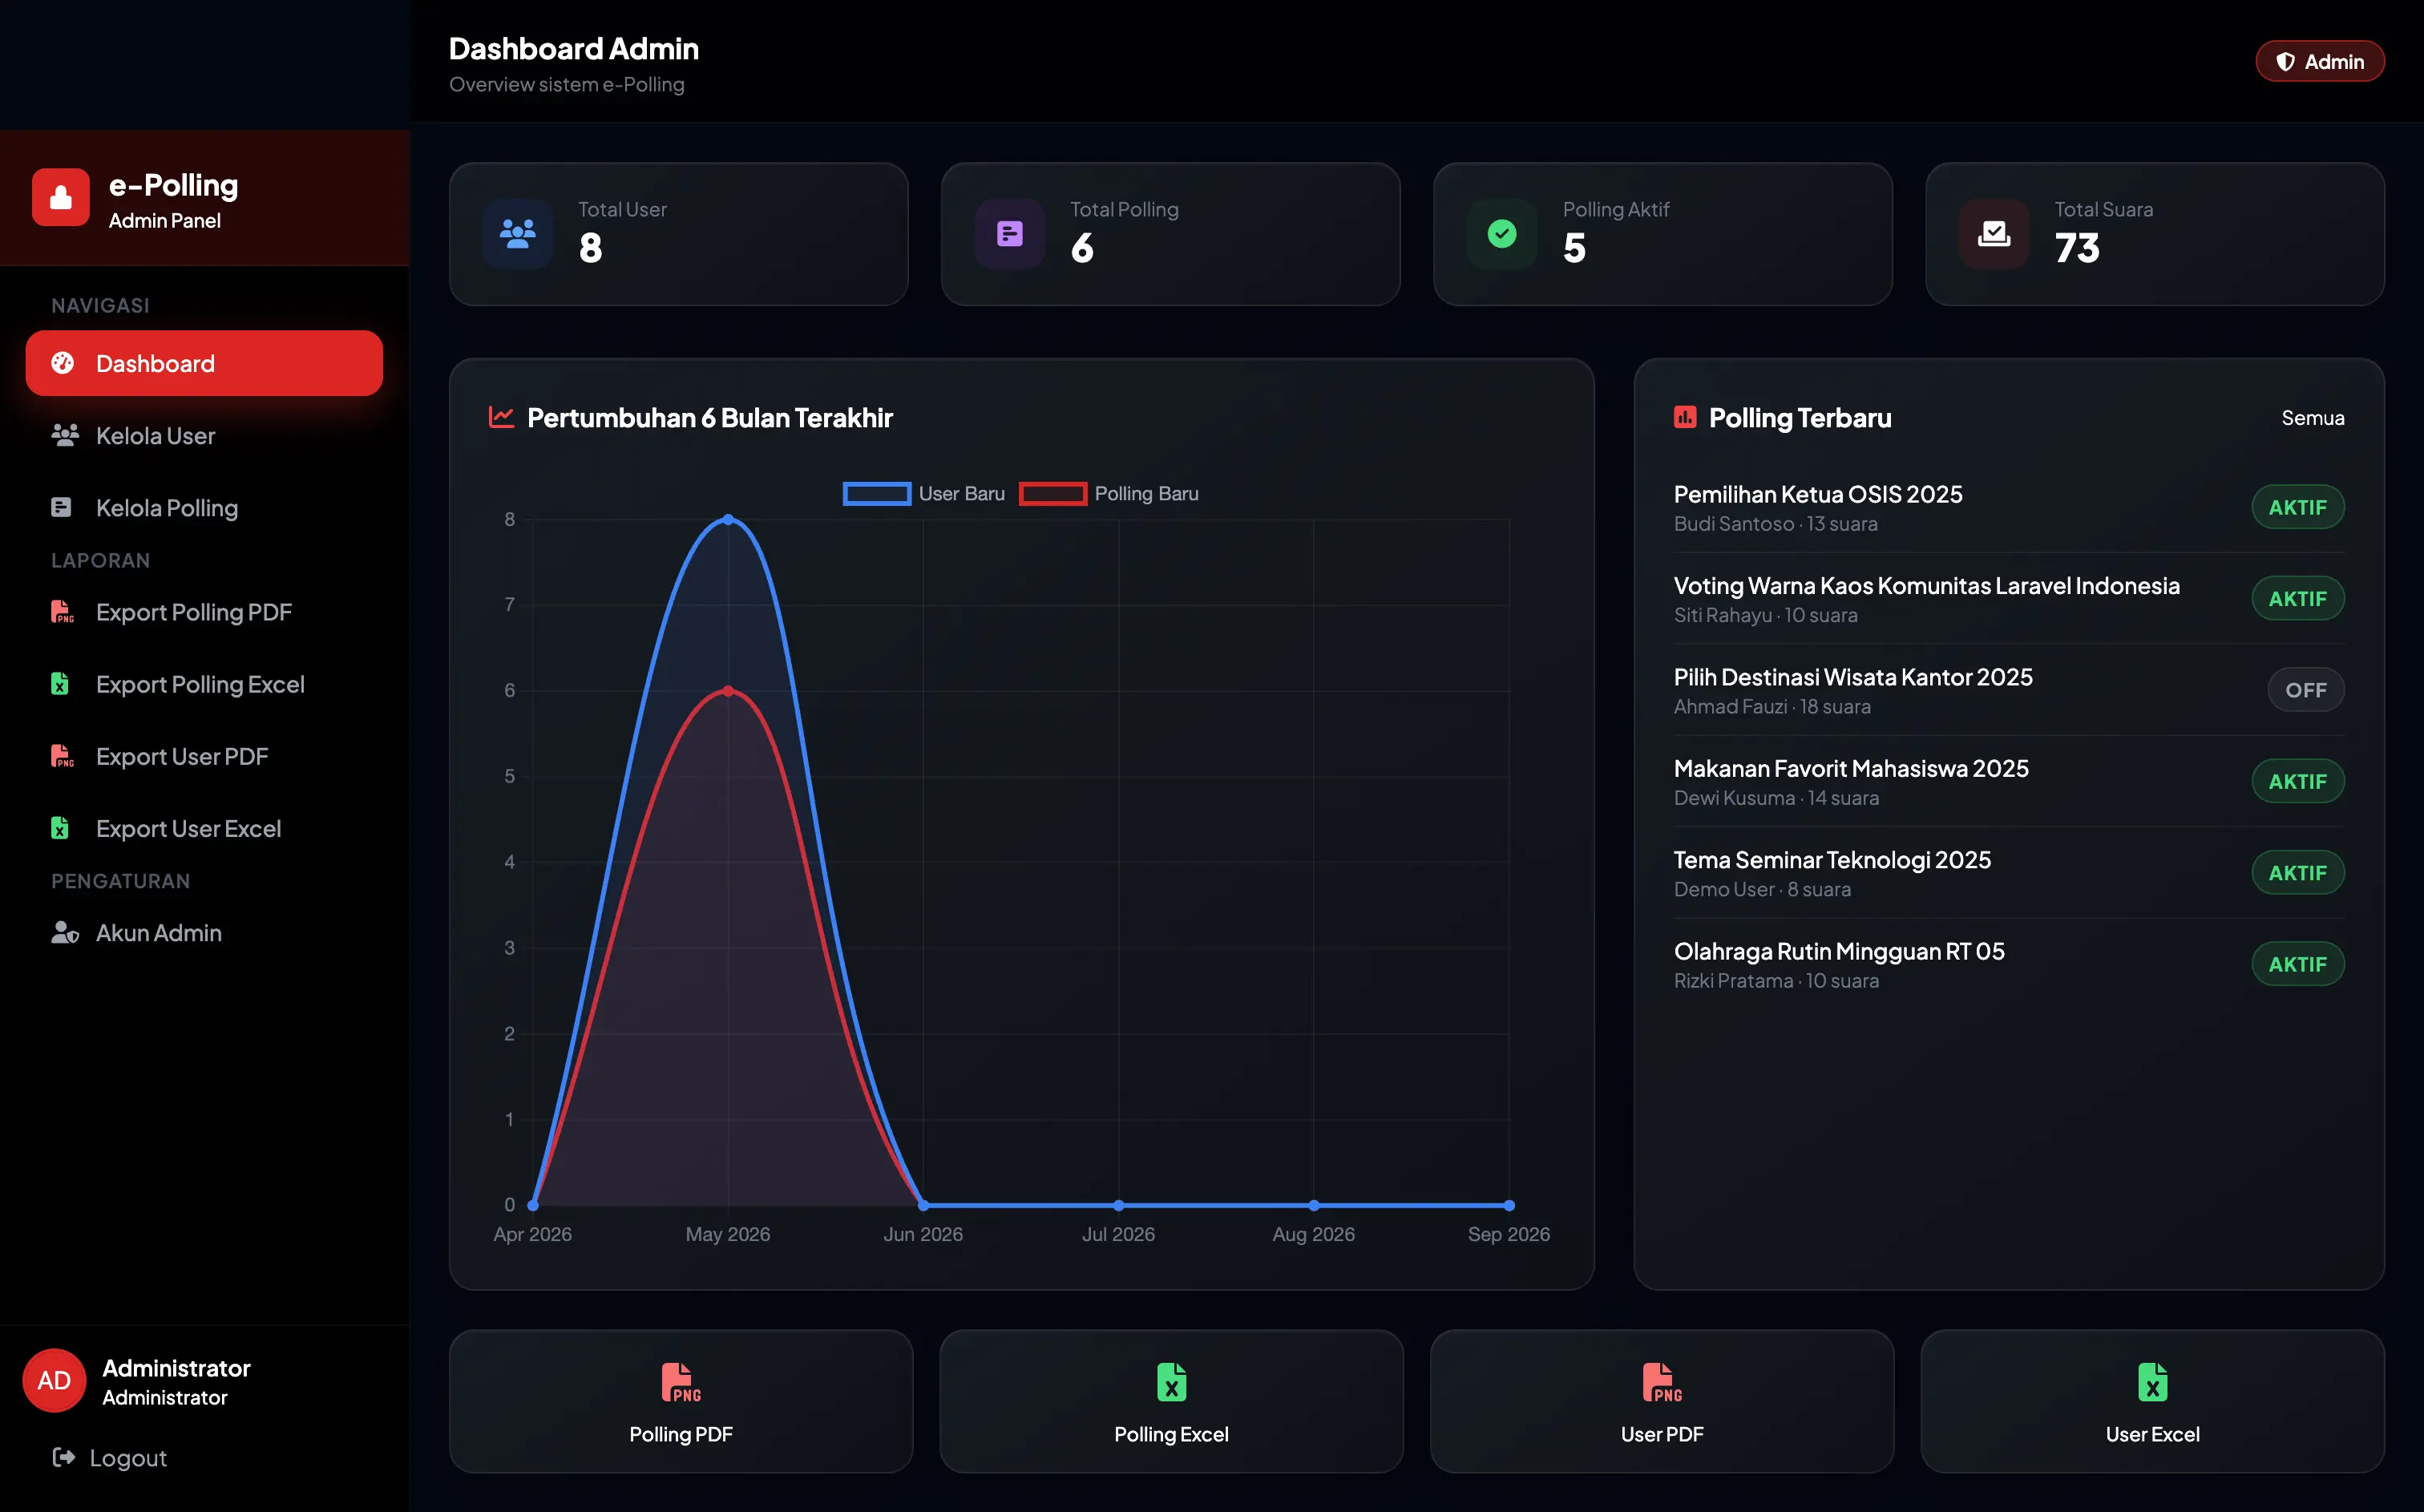Click 'Makanan Favorit Mahasiswa 2025' poll title
Screen dimensions: 2424x1512
click(1850, 768)
